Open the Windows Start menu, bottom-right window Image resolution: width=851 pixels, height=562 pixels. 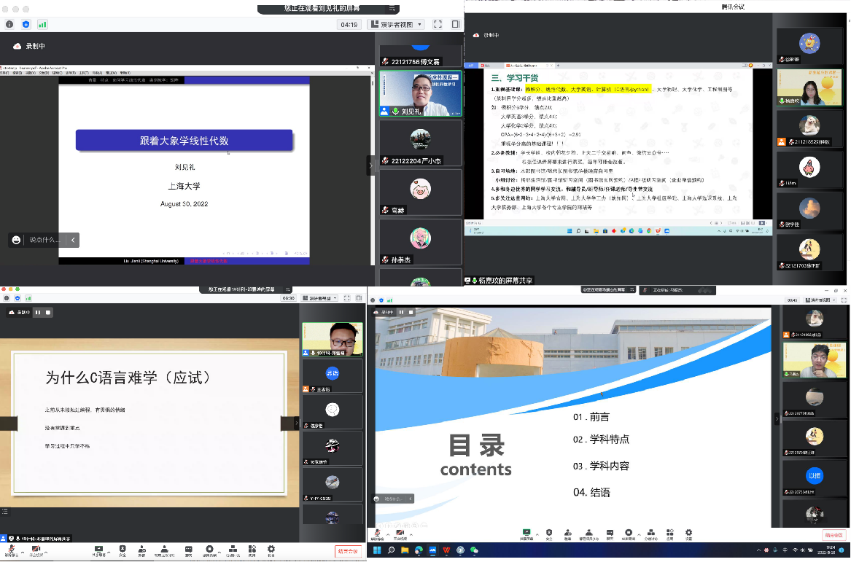378,550
